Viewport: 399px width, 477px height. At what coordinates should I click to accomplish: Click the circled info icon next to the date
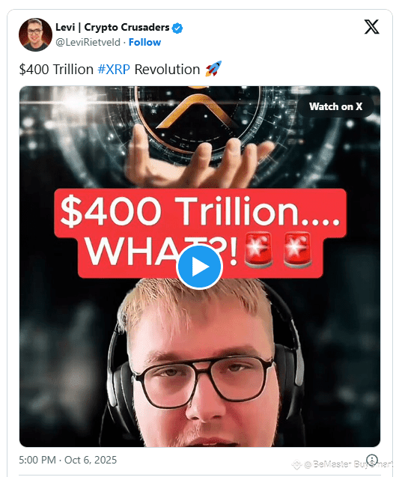pyautogui.click(x=372, y=460)
